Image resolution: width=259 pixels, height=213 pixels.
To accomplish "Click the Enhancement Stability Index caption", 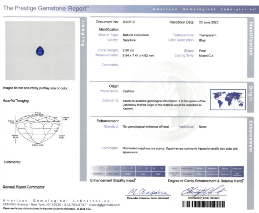I will tap(113, 181).
